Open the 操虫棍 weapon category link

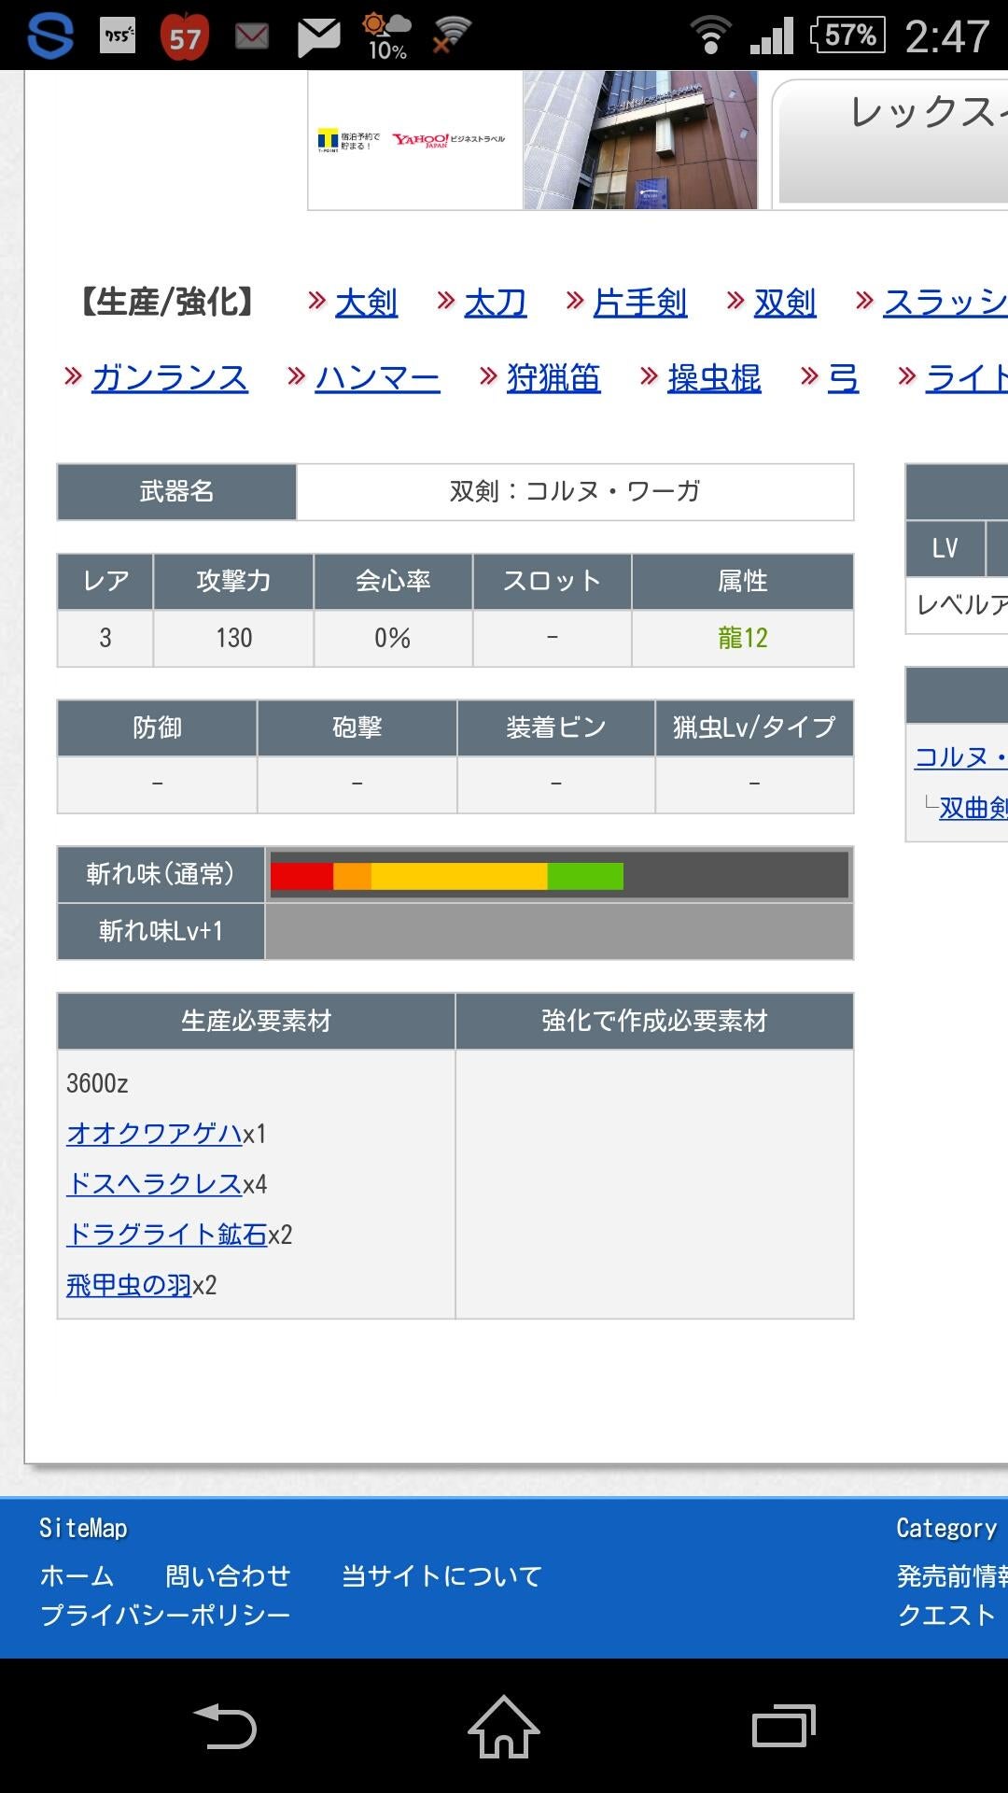715,377
